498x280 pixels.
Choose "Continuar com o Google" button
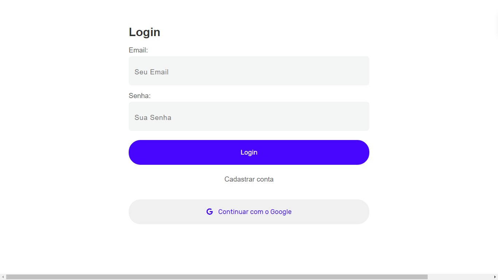249,212
